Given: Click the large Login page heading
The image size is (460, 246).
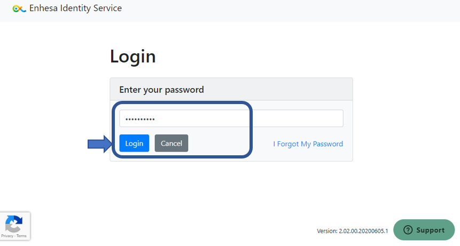Looking at the screenshot, I should click(132, 56).
